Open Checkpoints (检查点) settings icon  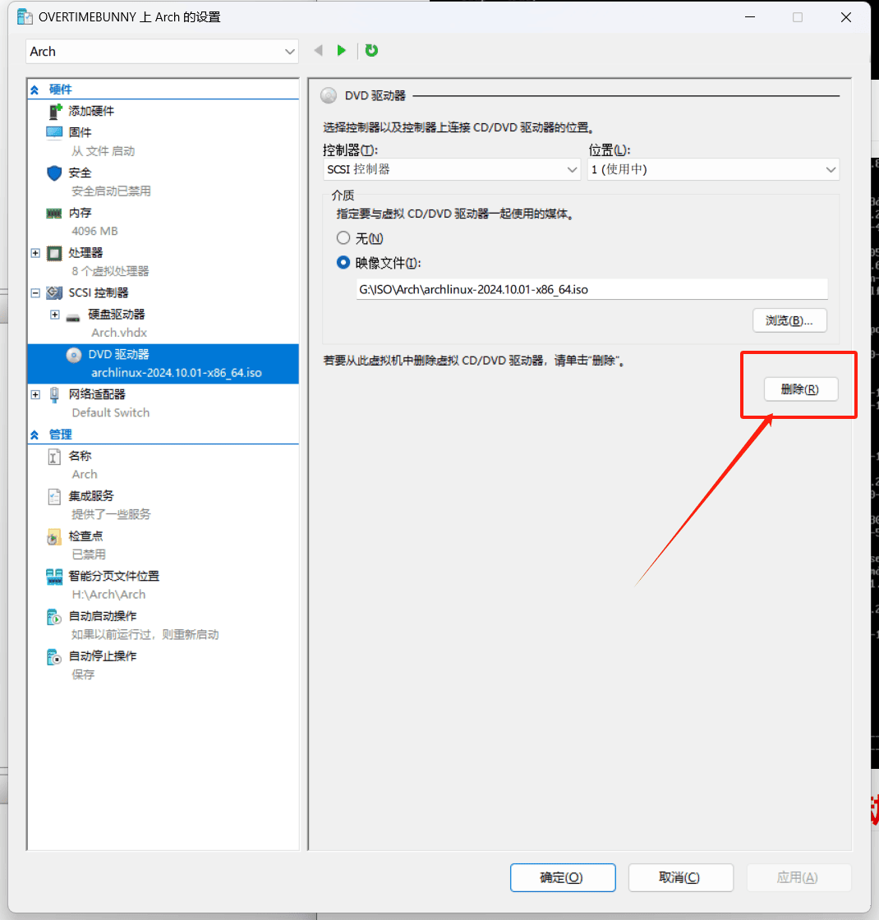54,536
